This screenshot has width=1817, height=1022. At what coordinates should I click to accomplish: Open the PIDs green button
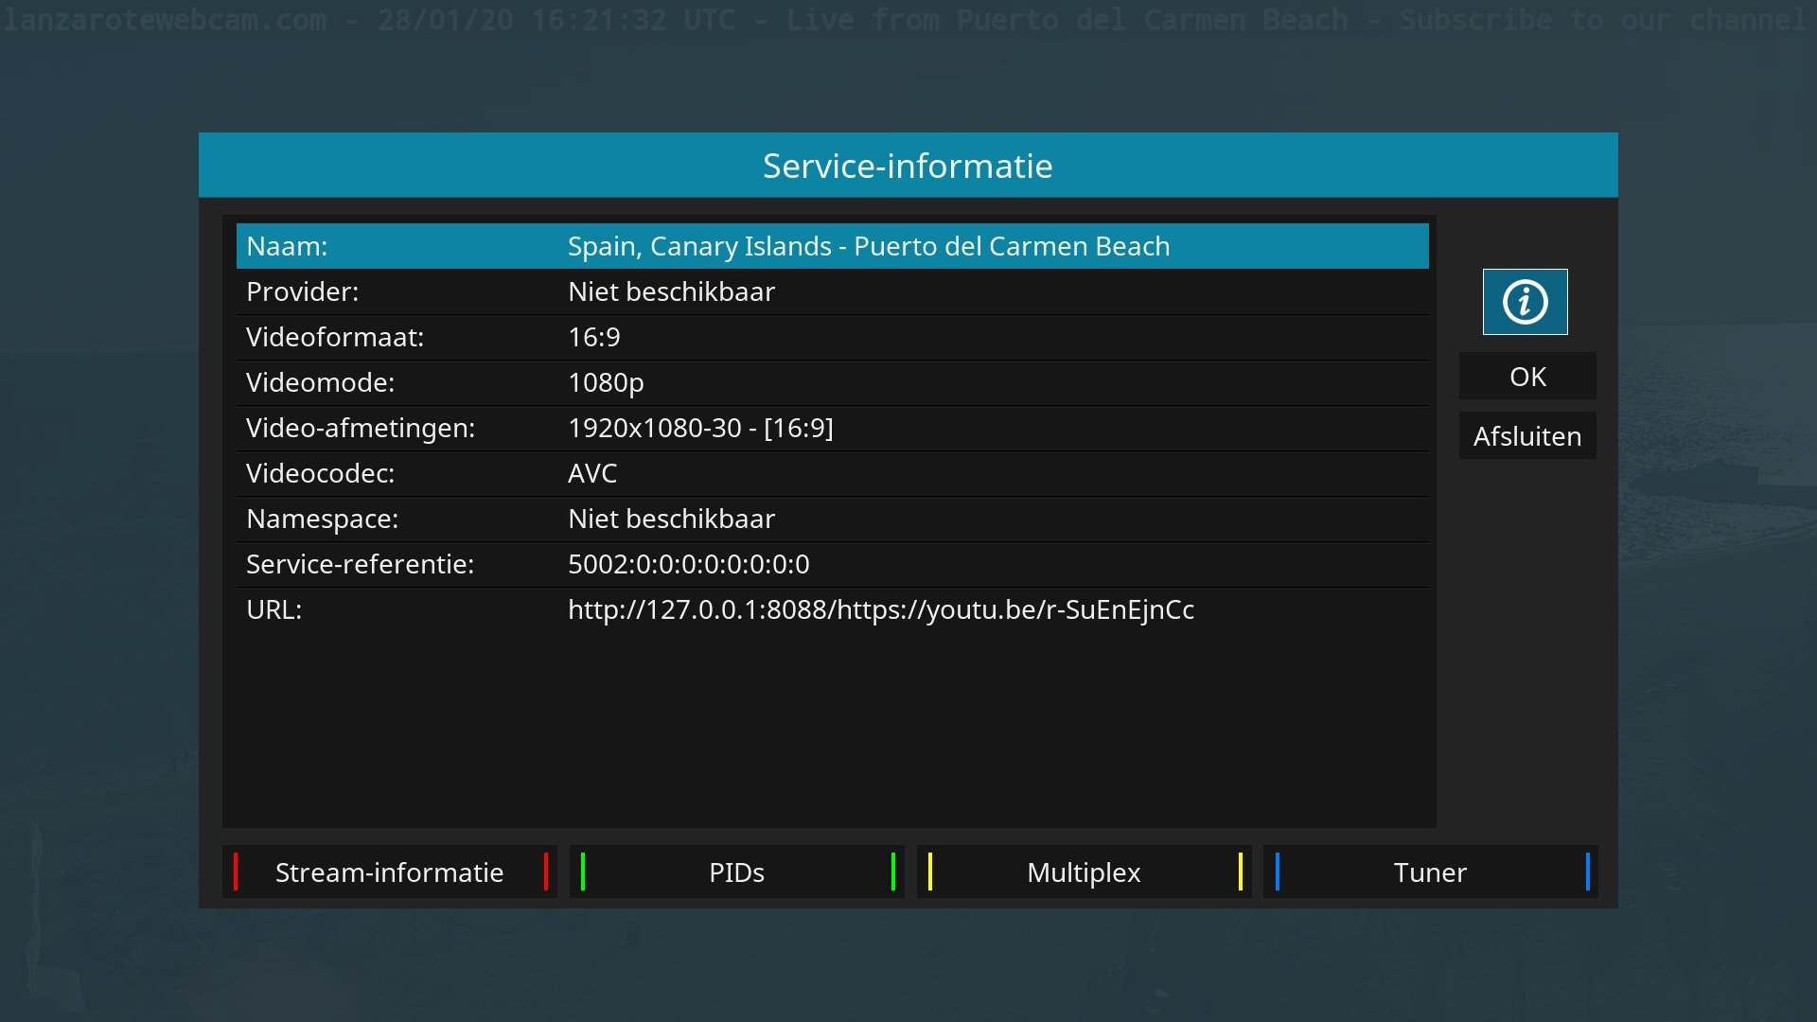click(736, 872)
